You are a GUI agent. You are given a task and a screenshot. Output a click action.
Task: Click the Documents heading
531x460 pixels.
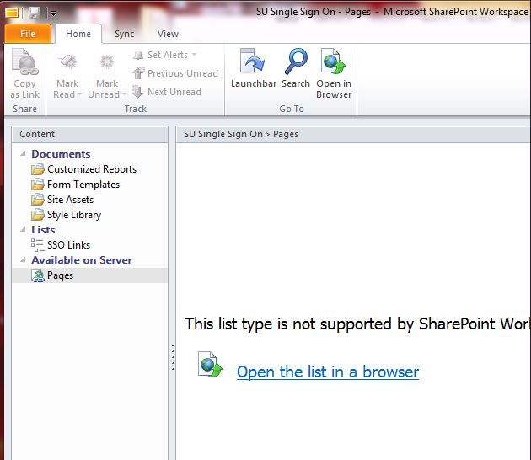[x=61, y=154]
